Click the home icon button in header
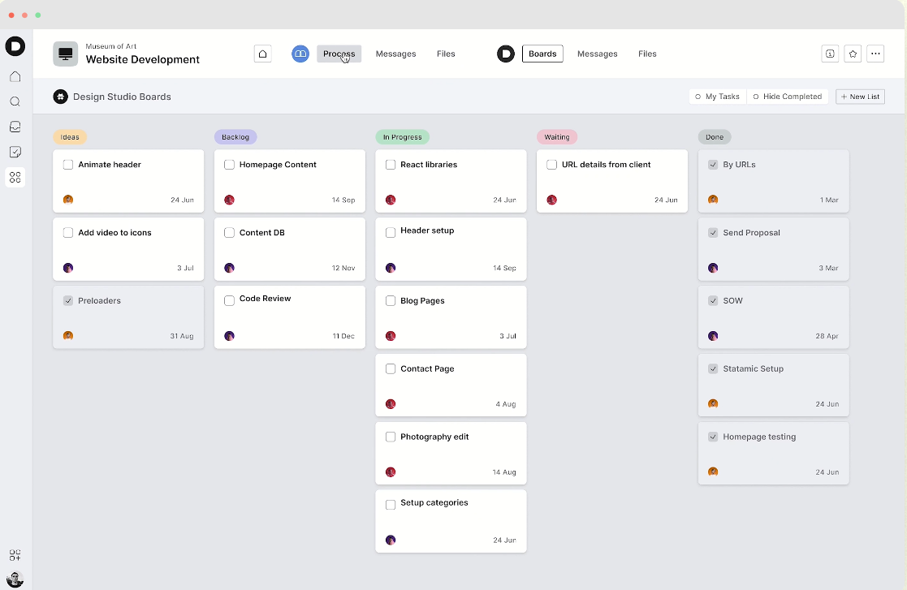907x590 pixels. tap(262, 54)
